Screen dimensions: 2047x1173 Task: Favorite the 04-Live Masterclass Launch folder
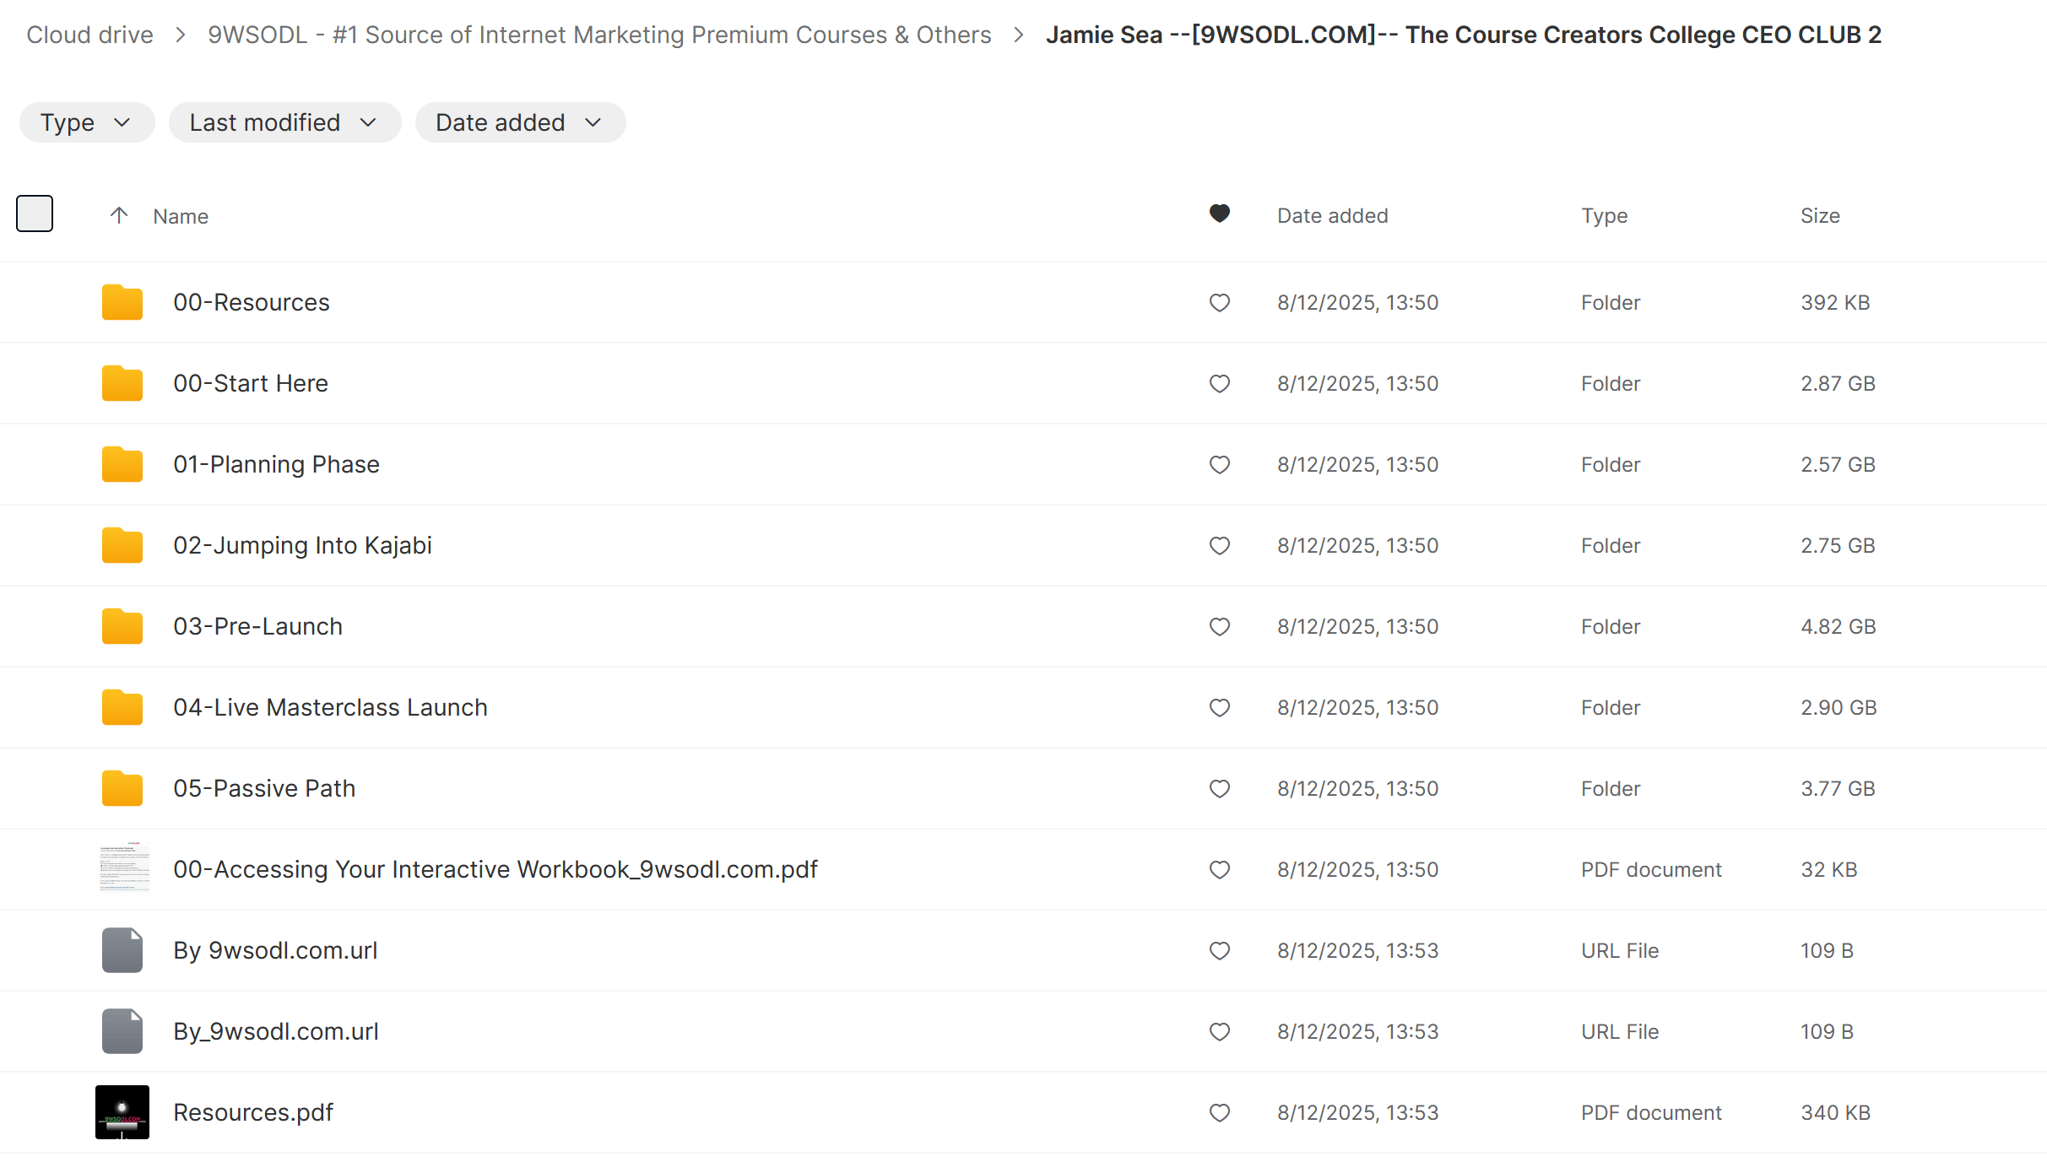tap(1219, 707)
